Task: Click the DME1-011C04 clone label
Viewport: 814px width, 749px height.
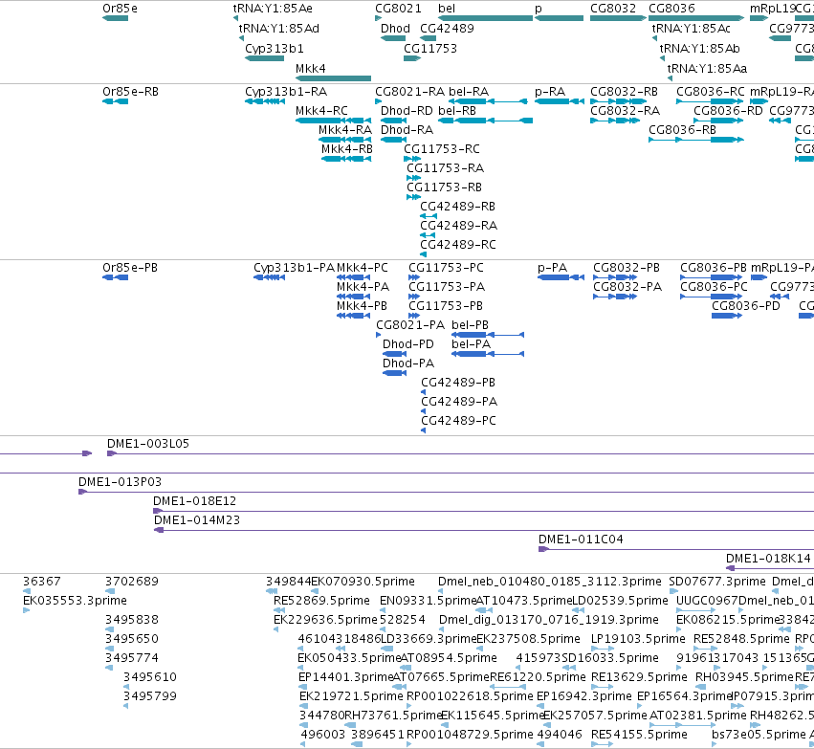Action: point(581,540)
